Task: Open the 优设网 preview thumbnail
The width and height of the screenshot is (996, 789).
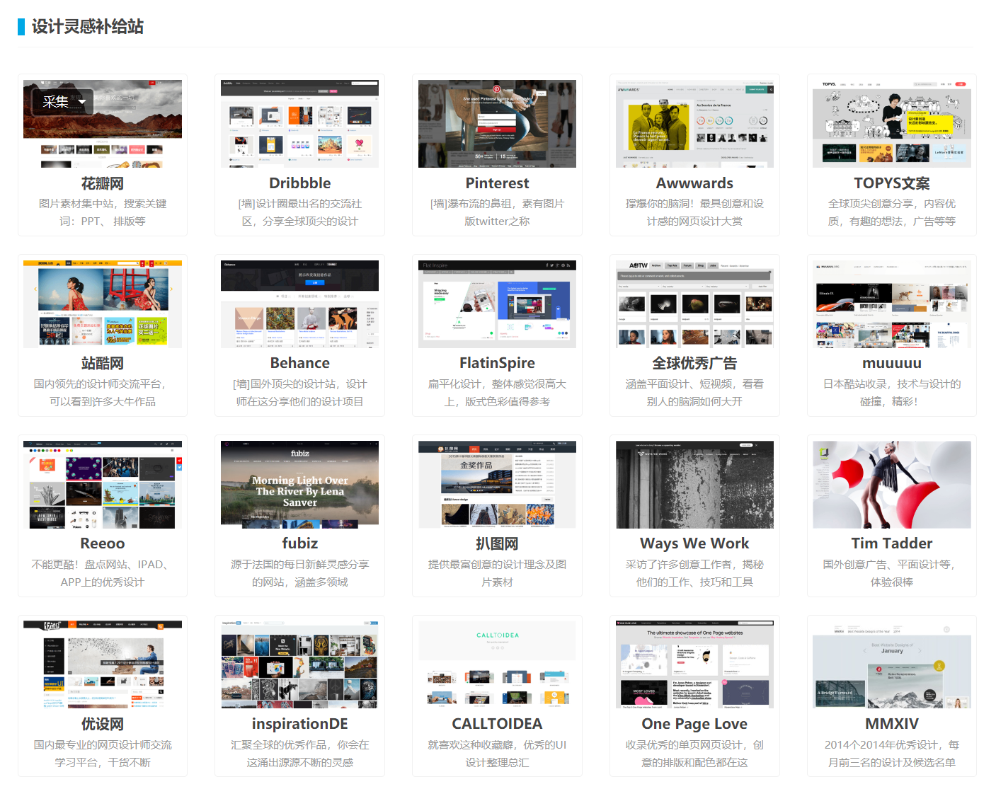Action: click(103, 664)
